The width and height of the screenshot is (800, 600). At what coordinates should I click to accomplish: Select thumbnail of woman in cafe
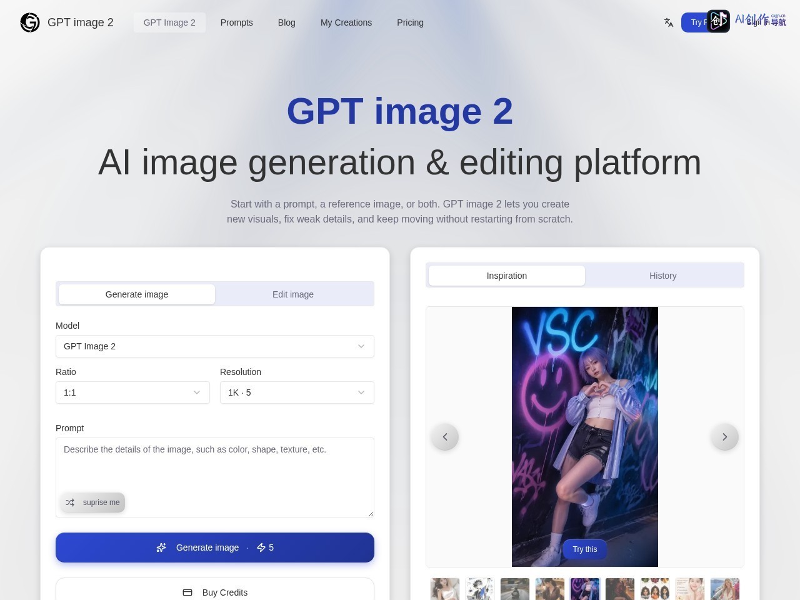550,589
